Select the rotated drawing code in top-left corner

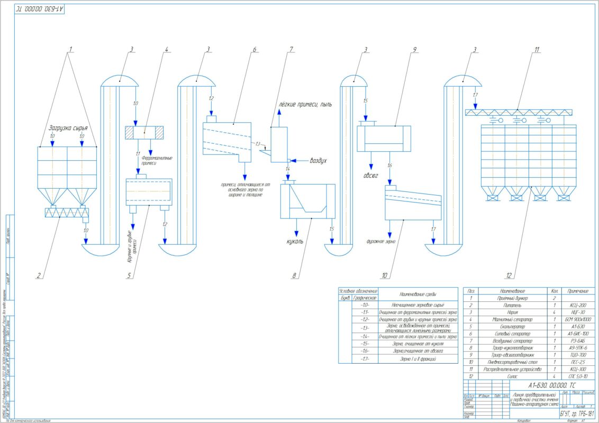coord(40,9)
